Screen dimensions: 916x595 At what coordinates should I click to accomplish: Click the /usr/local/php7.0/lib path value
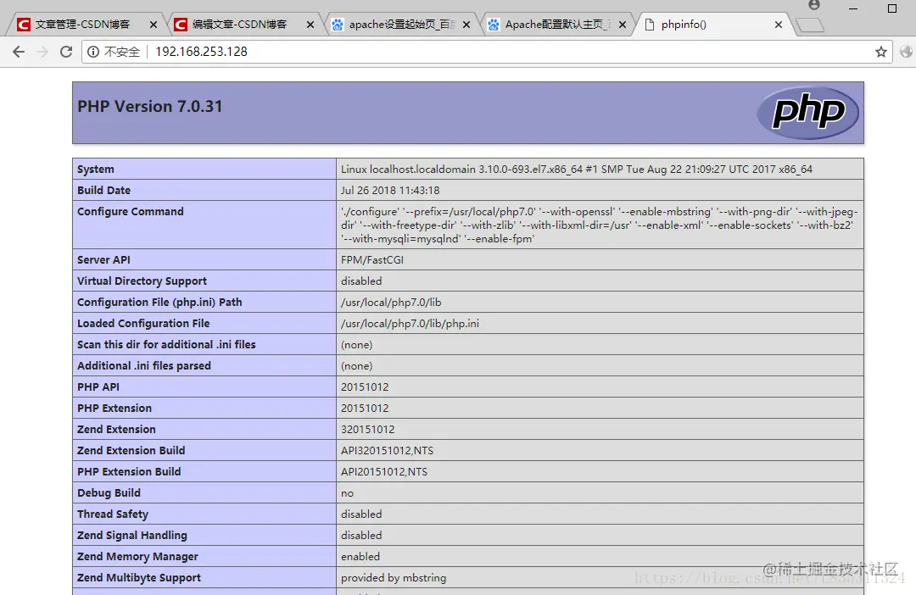(x=391, y=303)
